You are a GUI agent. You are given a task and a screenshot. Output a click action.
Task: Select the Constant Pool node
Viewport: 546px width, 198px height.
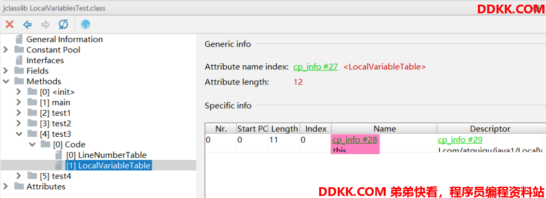click(x=53, y=50)
